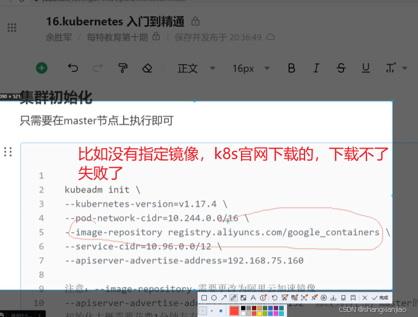
Task: Click the bookmark icon in screenshot toolbar
Action: pyautogui.click(x=353, y=297)
